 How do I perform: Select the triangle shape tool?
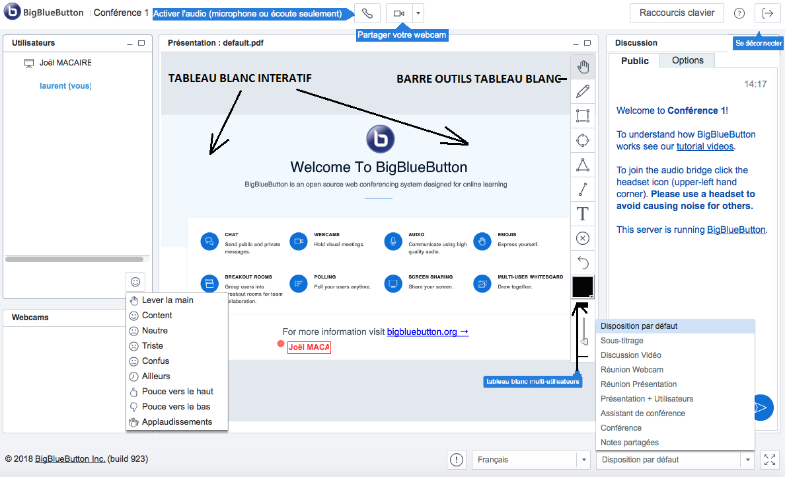(x=583, y=165)
